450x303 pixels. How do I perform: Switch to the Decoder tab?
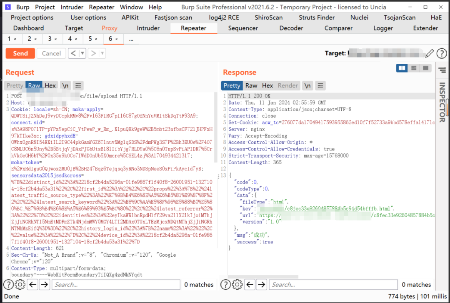pos(291,28)
